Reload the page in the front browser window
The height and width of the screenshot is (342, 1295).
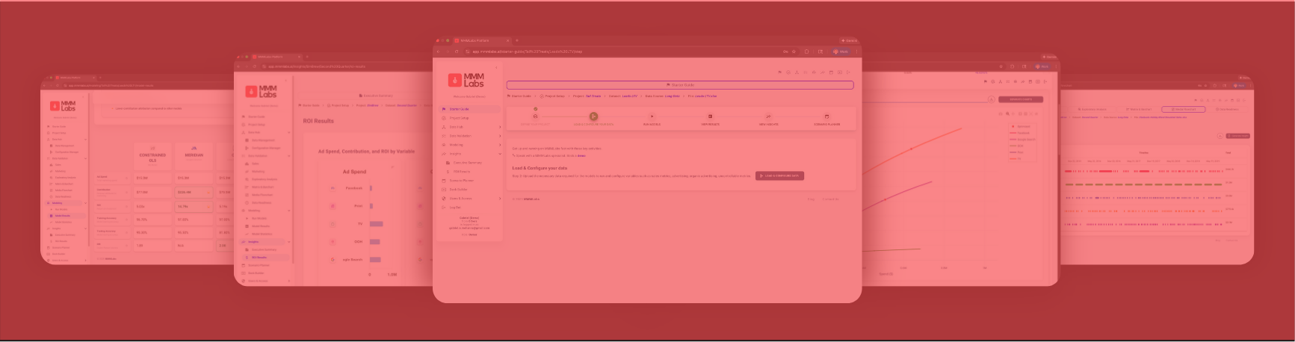pyautogui.click(x=457, y=52)
